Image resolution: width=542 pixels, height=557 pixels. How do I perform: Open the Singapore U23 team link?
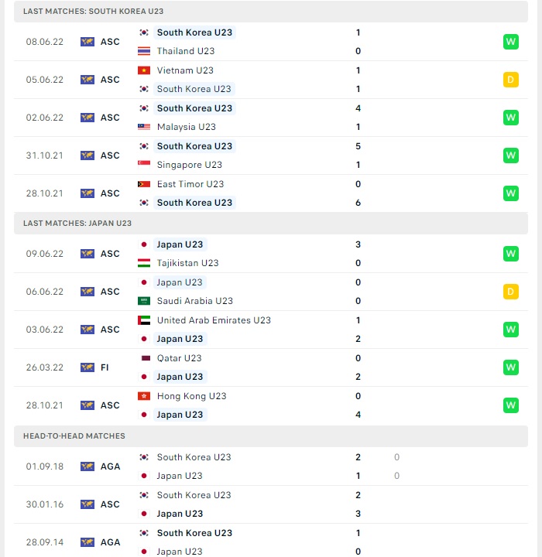pyautogui.click(x=190, y=165)
